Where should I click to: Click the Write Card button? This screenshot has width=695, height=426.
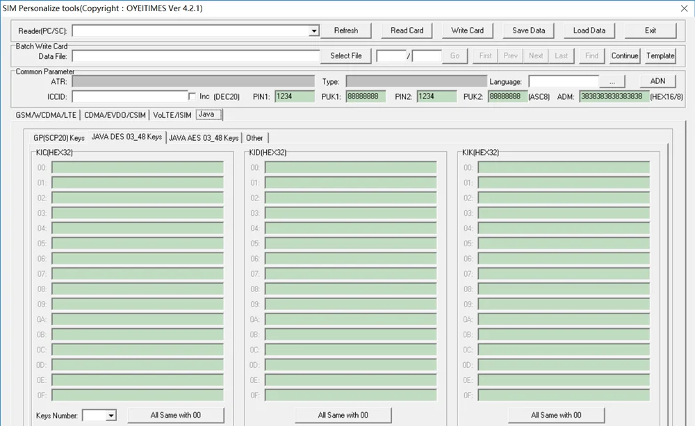[467, 31]
